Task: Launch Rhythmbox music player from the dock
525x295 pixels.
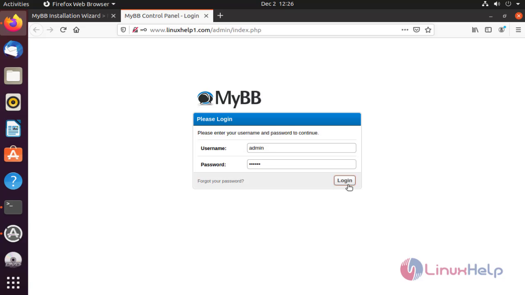Action: (x=14, y=102)
